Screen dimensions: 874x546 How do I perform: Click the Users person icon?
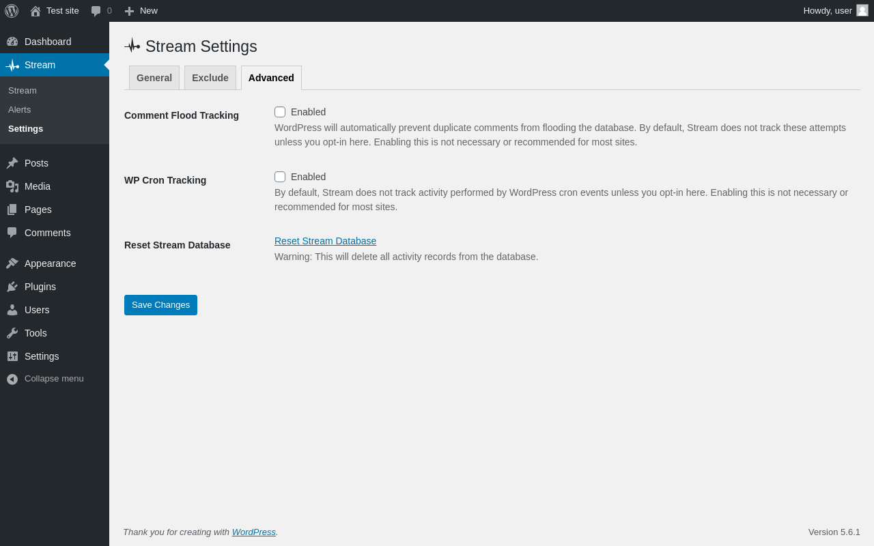tap(12, 310)
